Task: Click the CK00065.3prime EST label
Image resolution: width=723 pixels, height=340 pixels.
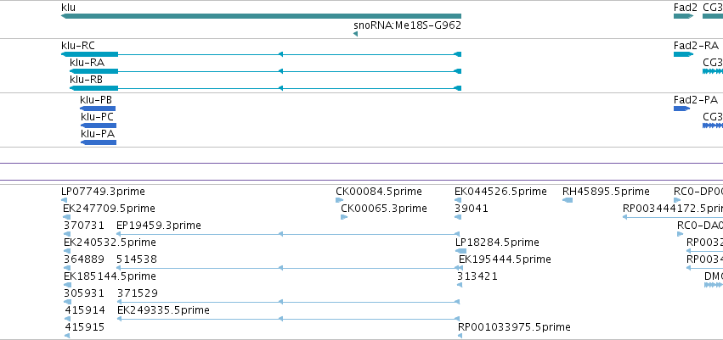Action: (384, 209)
